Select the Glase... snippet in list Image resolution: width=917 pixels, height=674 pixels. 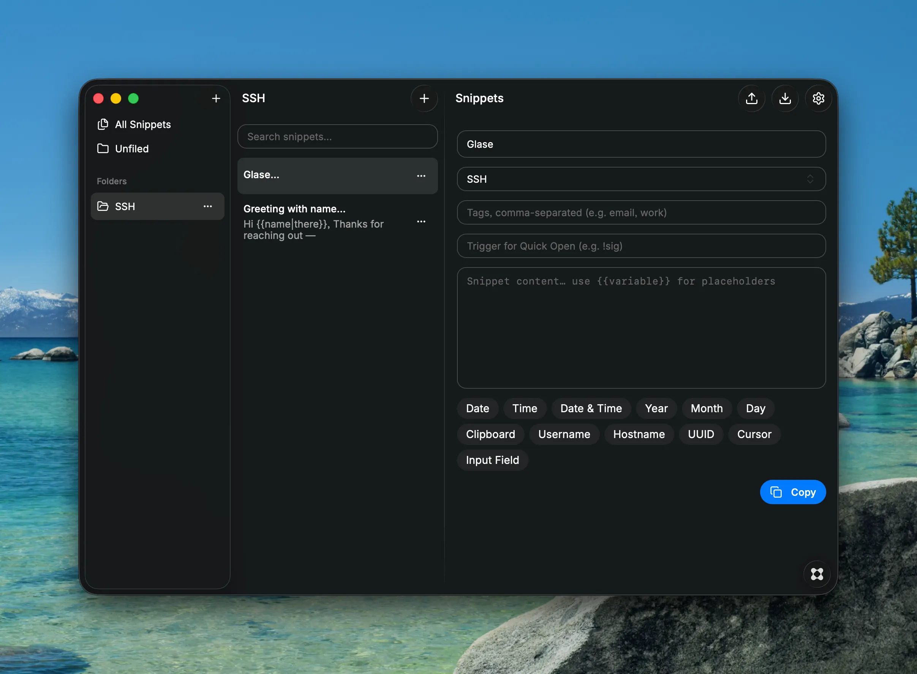coord(337,176)
